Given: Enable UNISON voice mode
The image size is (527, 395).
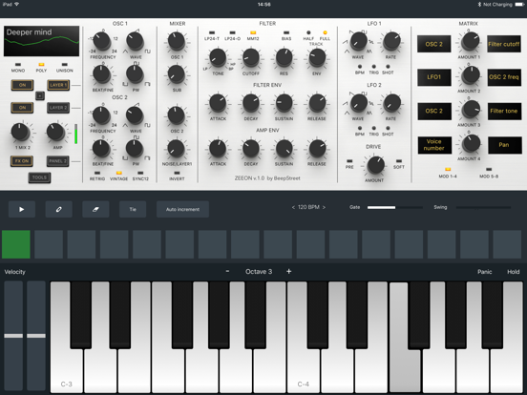Looking at the screenshot, I should click(65, 65).
